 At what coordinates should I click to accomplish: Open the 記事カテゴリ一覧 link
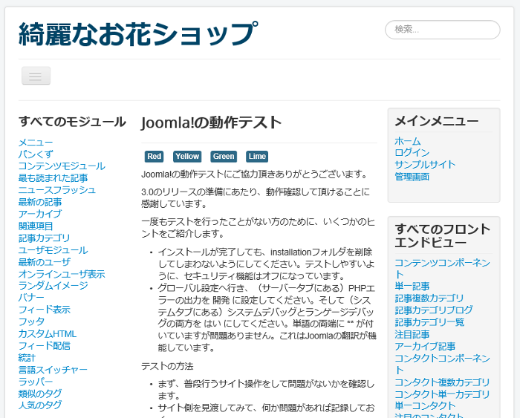coord(429,322)
